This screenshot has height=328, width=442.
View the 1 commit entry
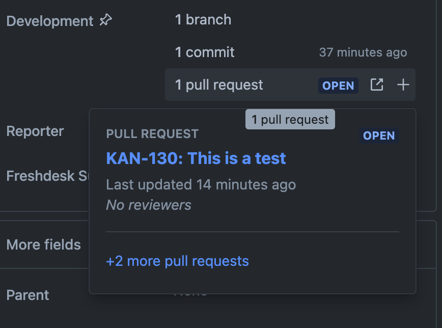[x=205, y=52]
